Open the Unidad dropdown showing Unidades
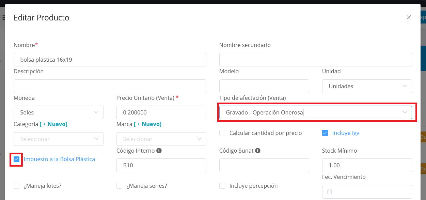 click(x=367, y=86)
